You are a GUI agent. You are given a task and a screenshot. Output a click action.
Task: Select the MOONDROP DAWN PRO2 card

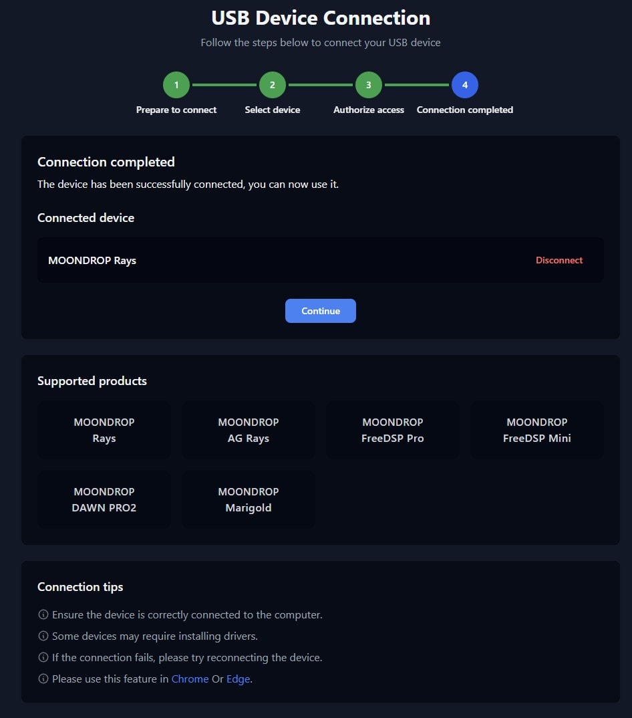point(104,499)
